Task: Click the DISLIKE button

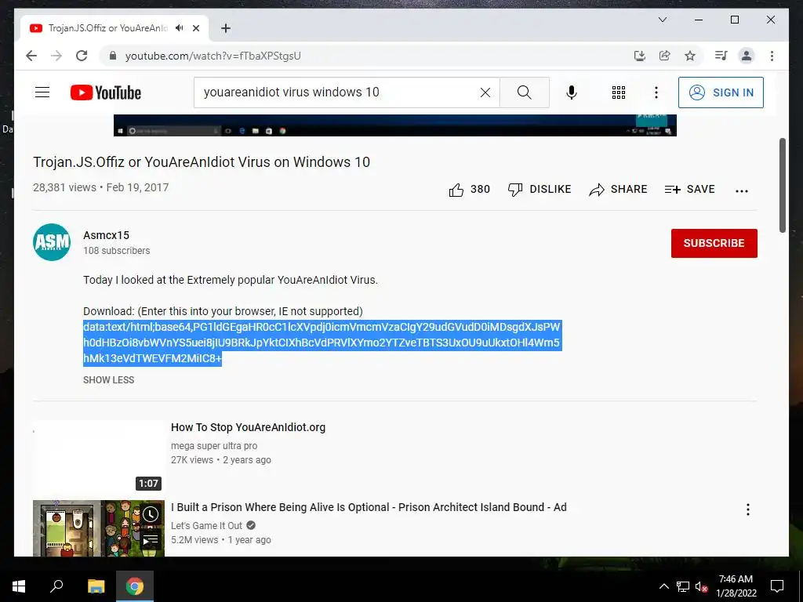Action: pyautogui.click(x=540, y=190)
